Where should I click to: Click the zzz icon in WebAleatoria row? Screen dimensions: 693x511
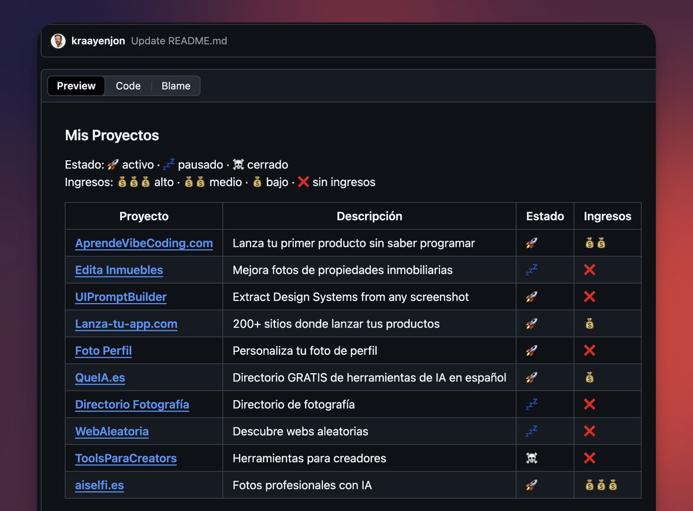[x=531, y=431]
